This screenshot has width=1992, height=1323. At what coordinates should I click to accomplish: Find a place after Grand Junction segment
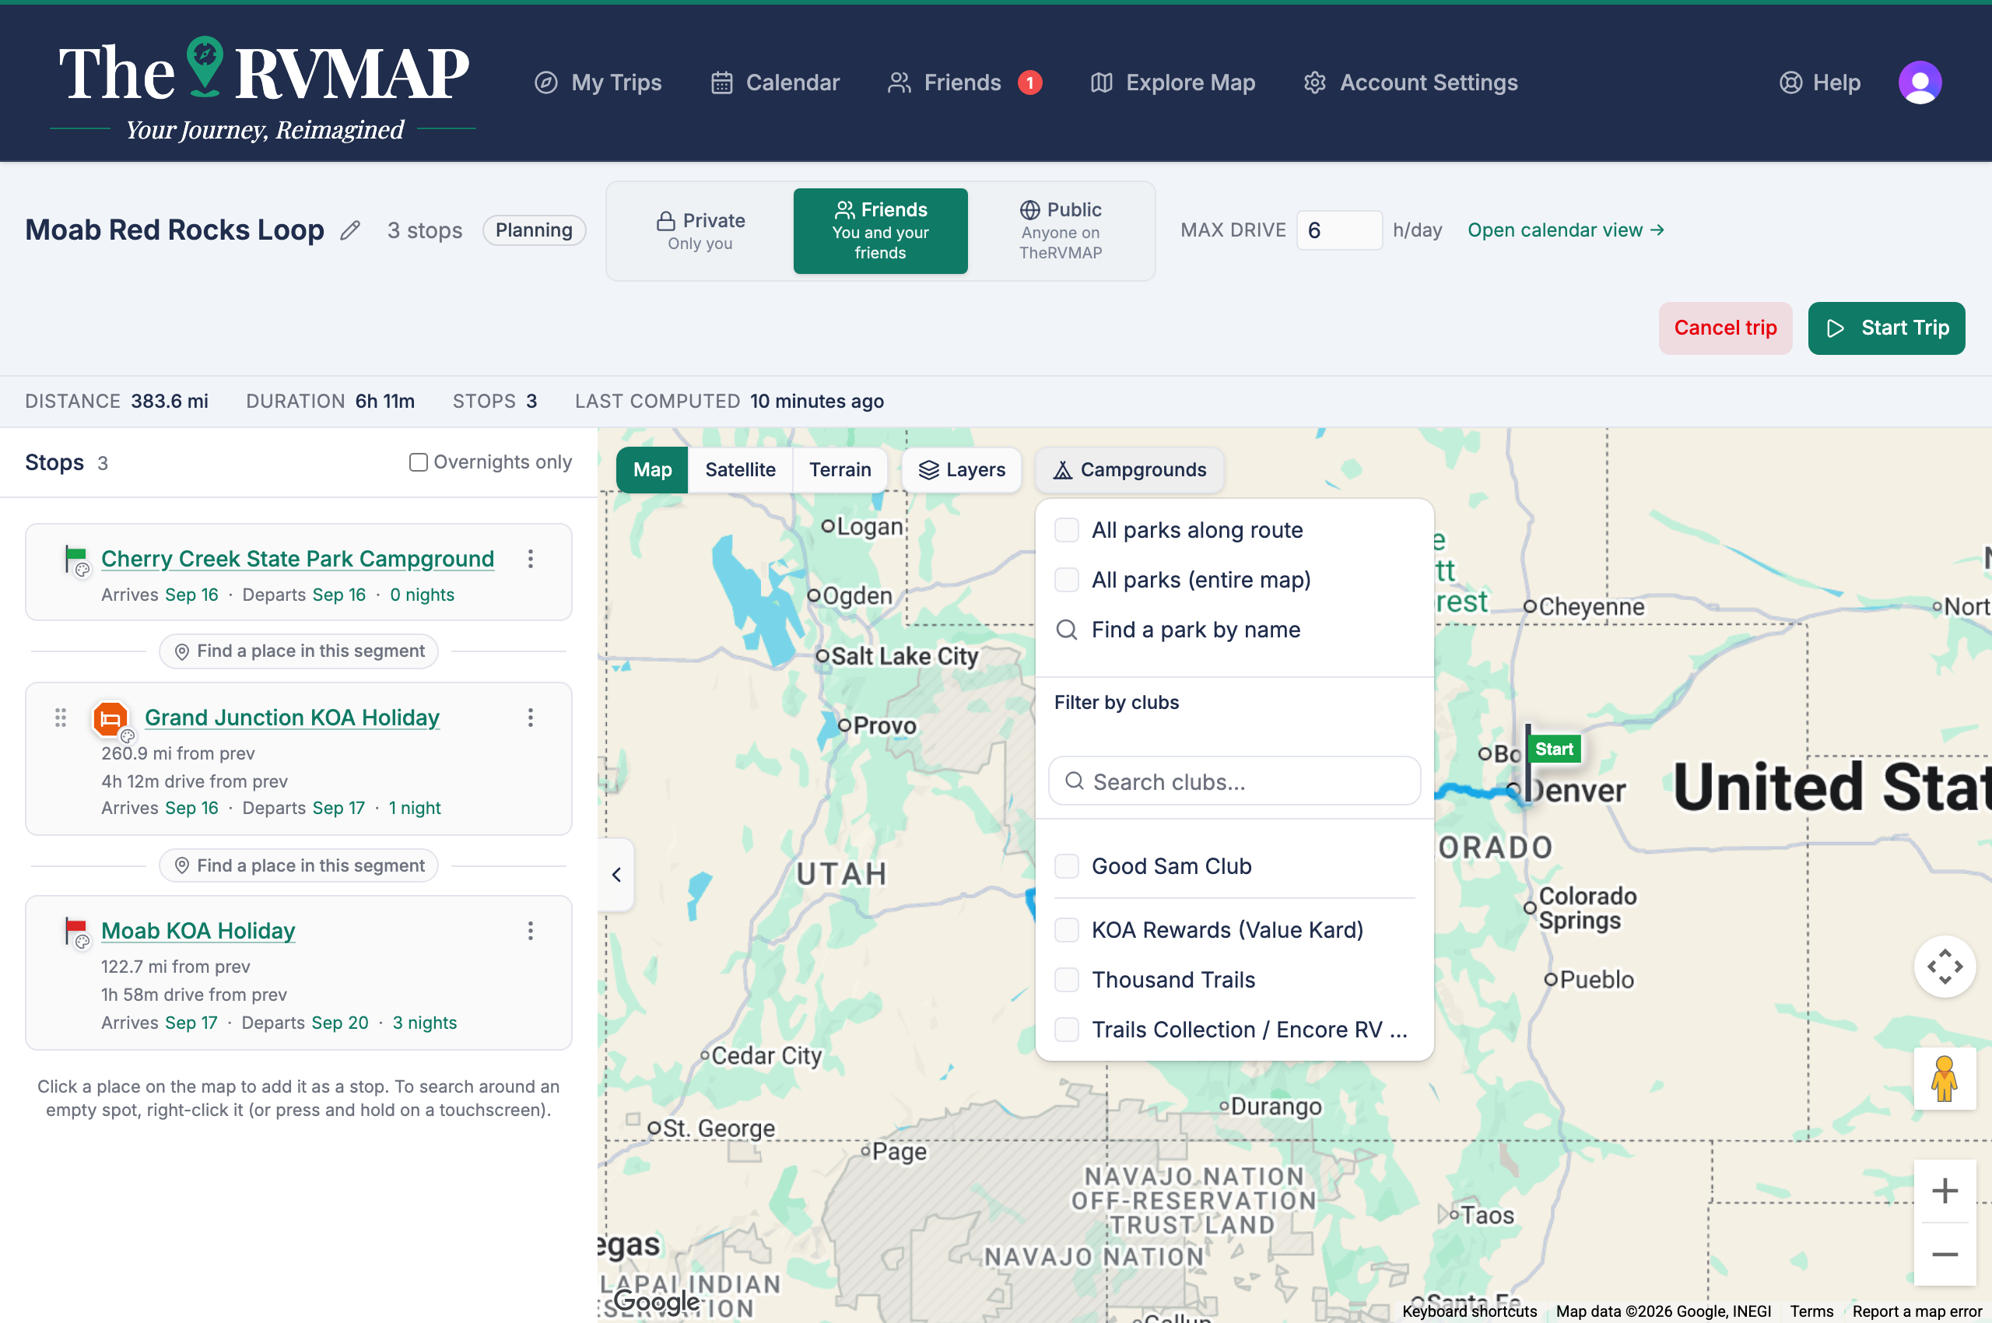299,865
